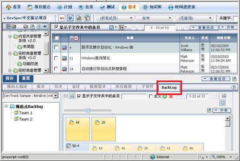Open the 知识库 menu item
This screenshot has height=161, width=240.
pyautogui.click(x=152, y=7)
